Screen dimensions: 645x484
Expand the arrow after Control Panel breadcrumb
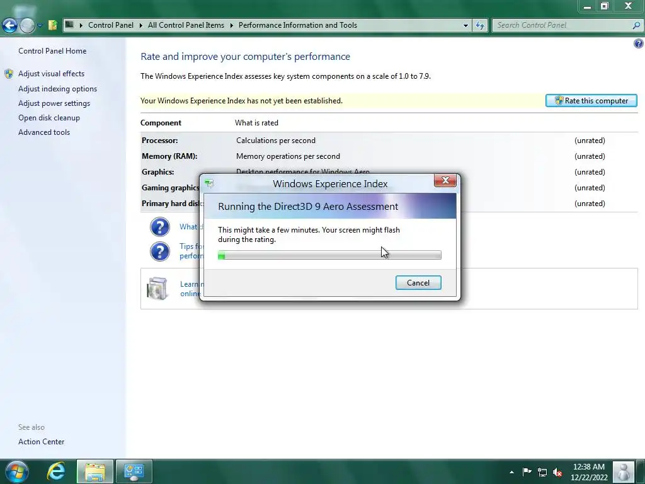pos(140,25)
